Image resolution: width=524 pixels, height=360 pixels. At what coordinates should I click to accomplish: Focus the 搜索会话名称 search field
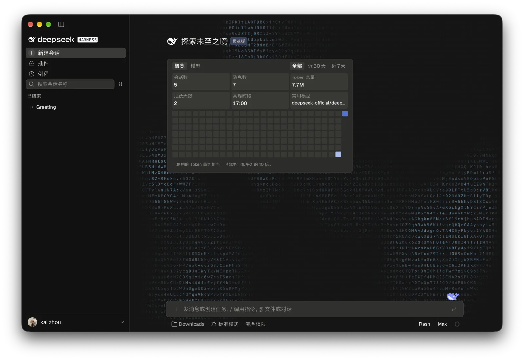70,84
